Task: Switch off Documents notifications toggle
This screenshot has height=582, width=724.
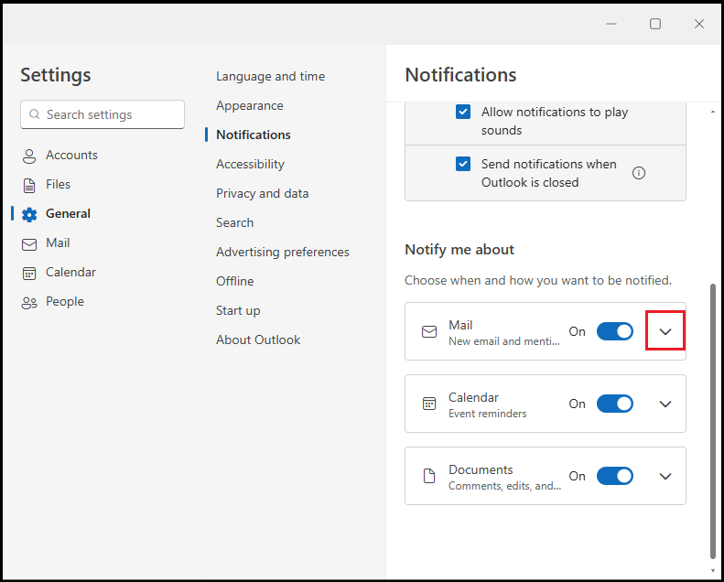Action: pyautogui.click(x=614, y=476)
